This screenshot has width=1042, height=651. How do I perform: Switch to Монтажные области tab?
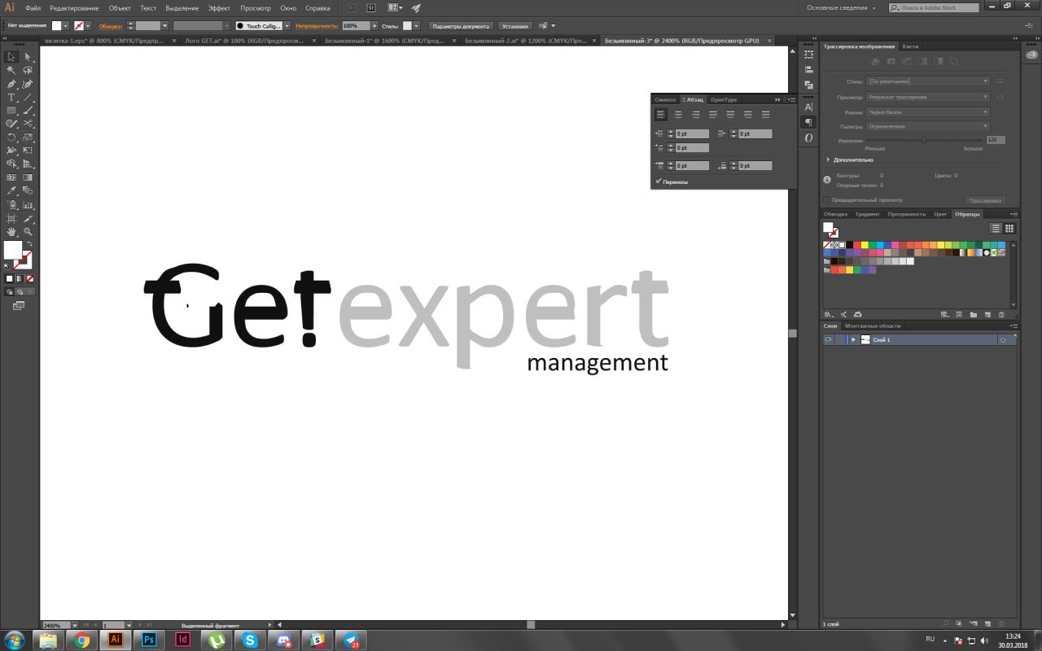click(x=872, y=325)
